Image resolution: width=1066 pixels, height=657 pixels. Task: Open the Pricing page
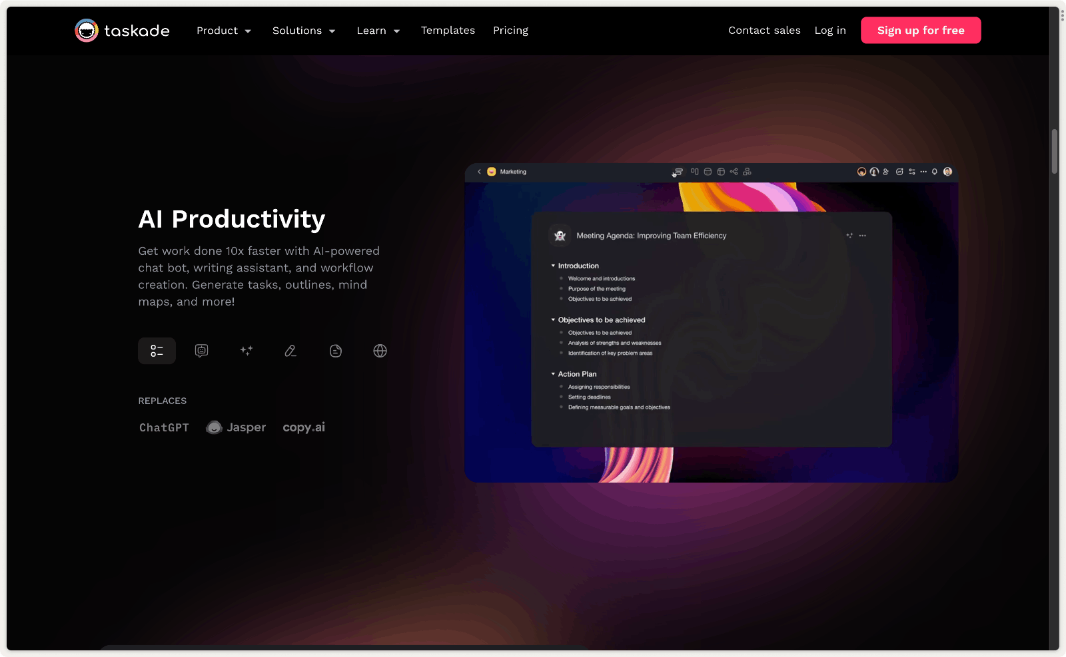pyautogui.click(x=510, y=31)
